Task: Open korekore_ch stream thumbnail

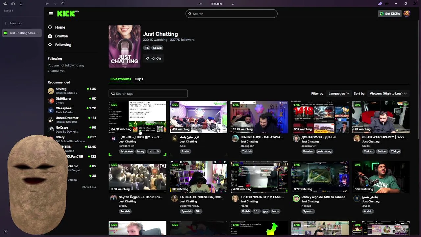Action: pyautogui.click(x=137, y=117)
